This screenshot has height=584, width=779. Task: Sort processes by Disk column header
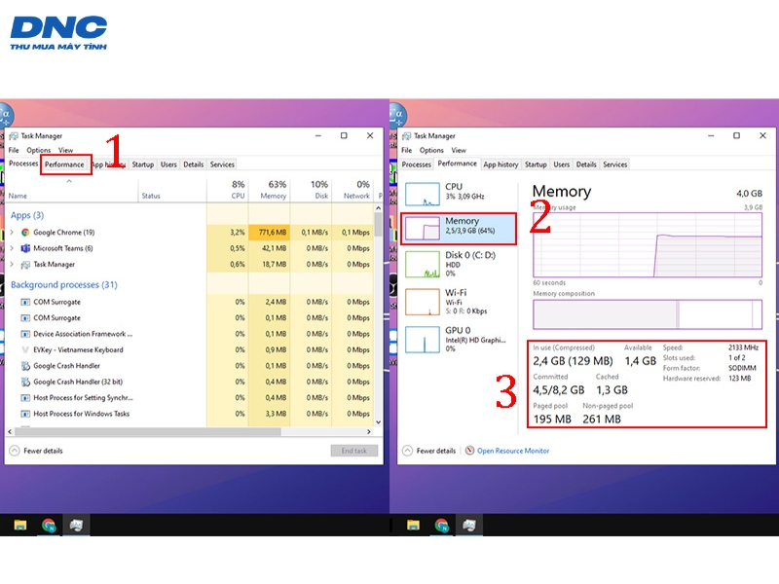coord(311,190)
